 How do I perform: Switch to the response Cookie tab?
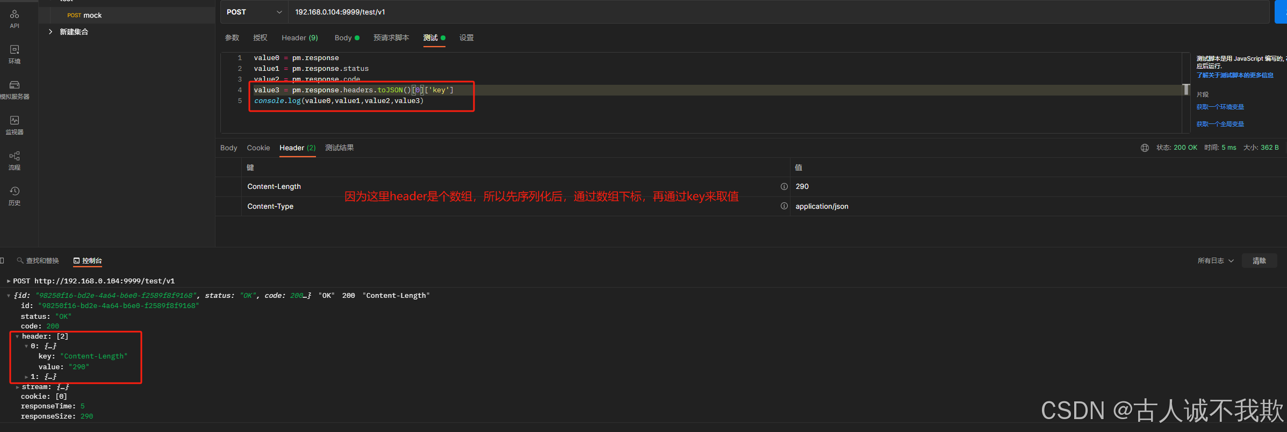[258, 148]
